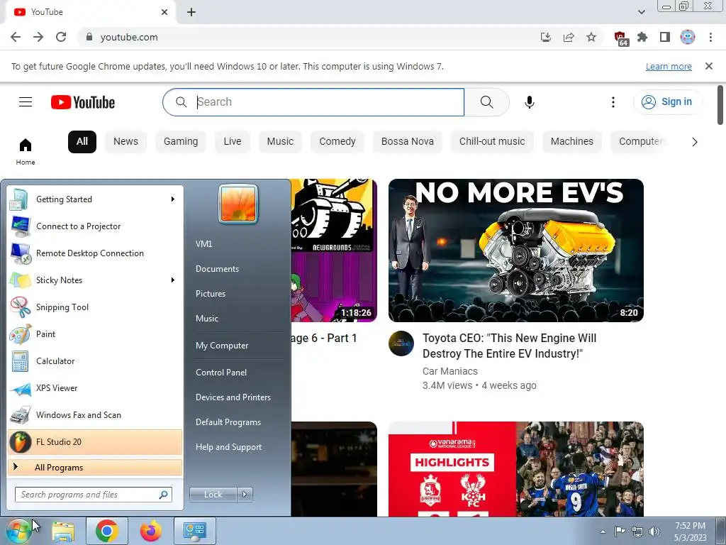The image size is (726, 545).
Task: Select the Machines chip
Action: pyautogui.click(x=572, y=141)
